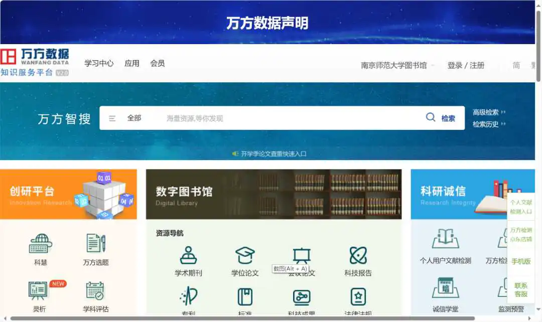Click the 知识服务平台 subtitle text
The image size is (542, 322).
coord(27,72)
